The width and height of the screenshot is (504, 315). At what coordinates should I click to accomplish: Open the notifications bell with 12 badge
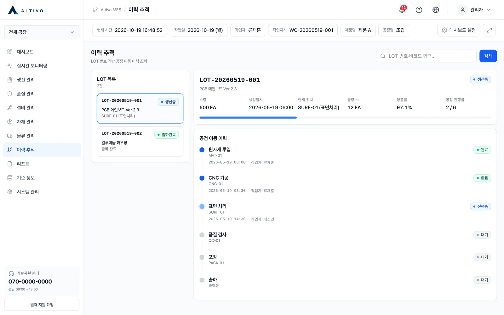[x=402, y=10]
